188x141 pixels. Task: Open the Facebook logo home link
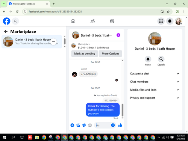pyautogui.click(x=6, y=21)
